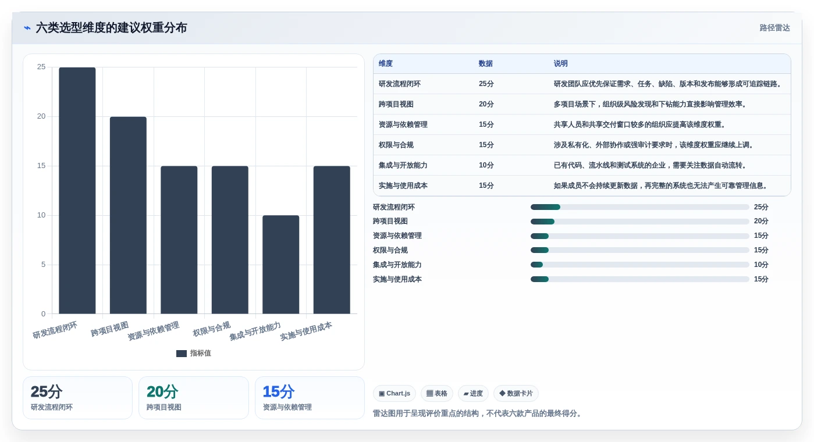Image resolution: width=814 pixels, height=442 pixels.
Task: Click the 跨项目视图 bar in chart
Action: pyautogui.click(x=128, y=215)
